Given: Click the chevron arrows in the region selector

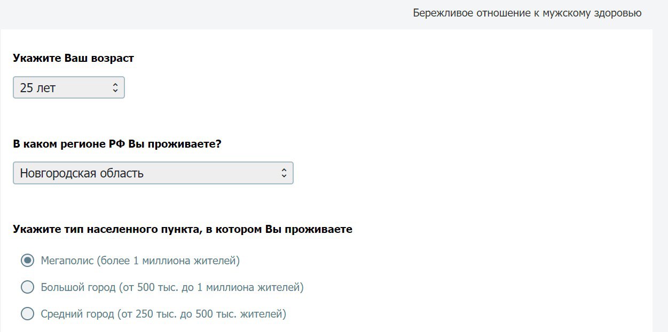Looking at the screenshot, I should (x=284, y=173).
